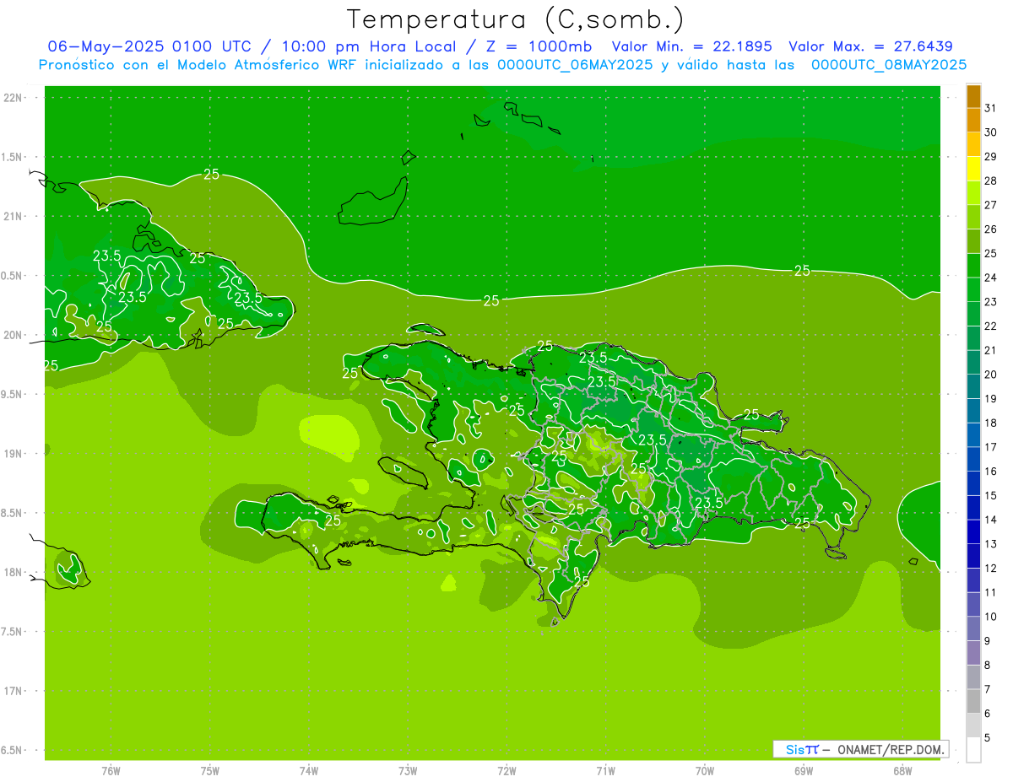Viewport: 1013px width, 782px height.
Task: Click the "17N" latitude axis label
Action: tap(14, 691)
